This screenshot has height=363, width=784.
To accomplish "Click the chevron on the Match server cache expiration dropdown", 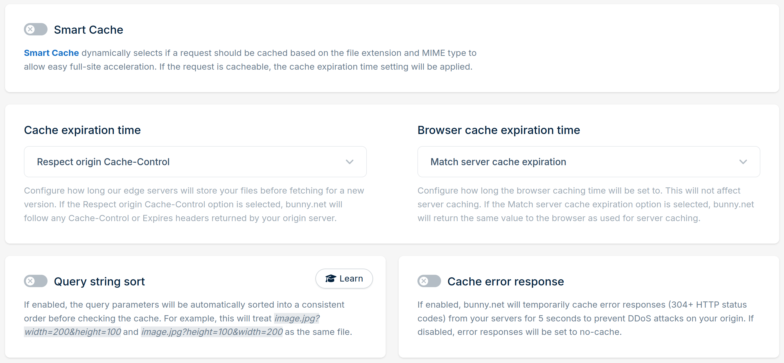I will pos(743,162).
